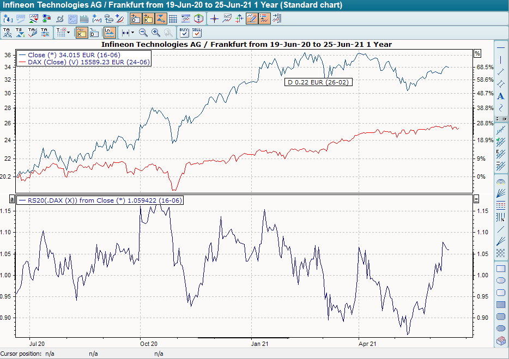Open the grid layout dropdown arrow
Image resolution: width=509 pixels, height=359 pixels.
[69, 33]
